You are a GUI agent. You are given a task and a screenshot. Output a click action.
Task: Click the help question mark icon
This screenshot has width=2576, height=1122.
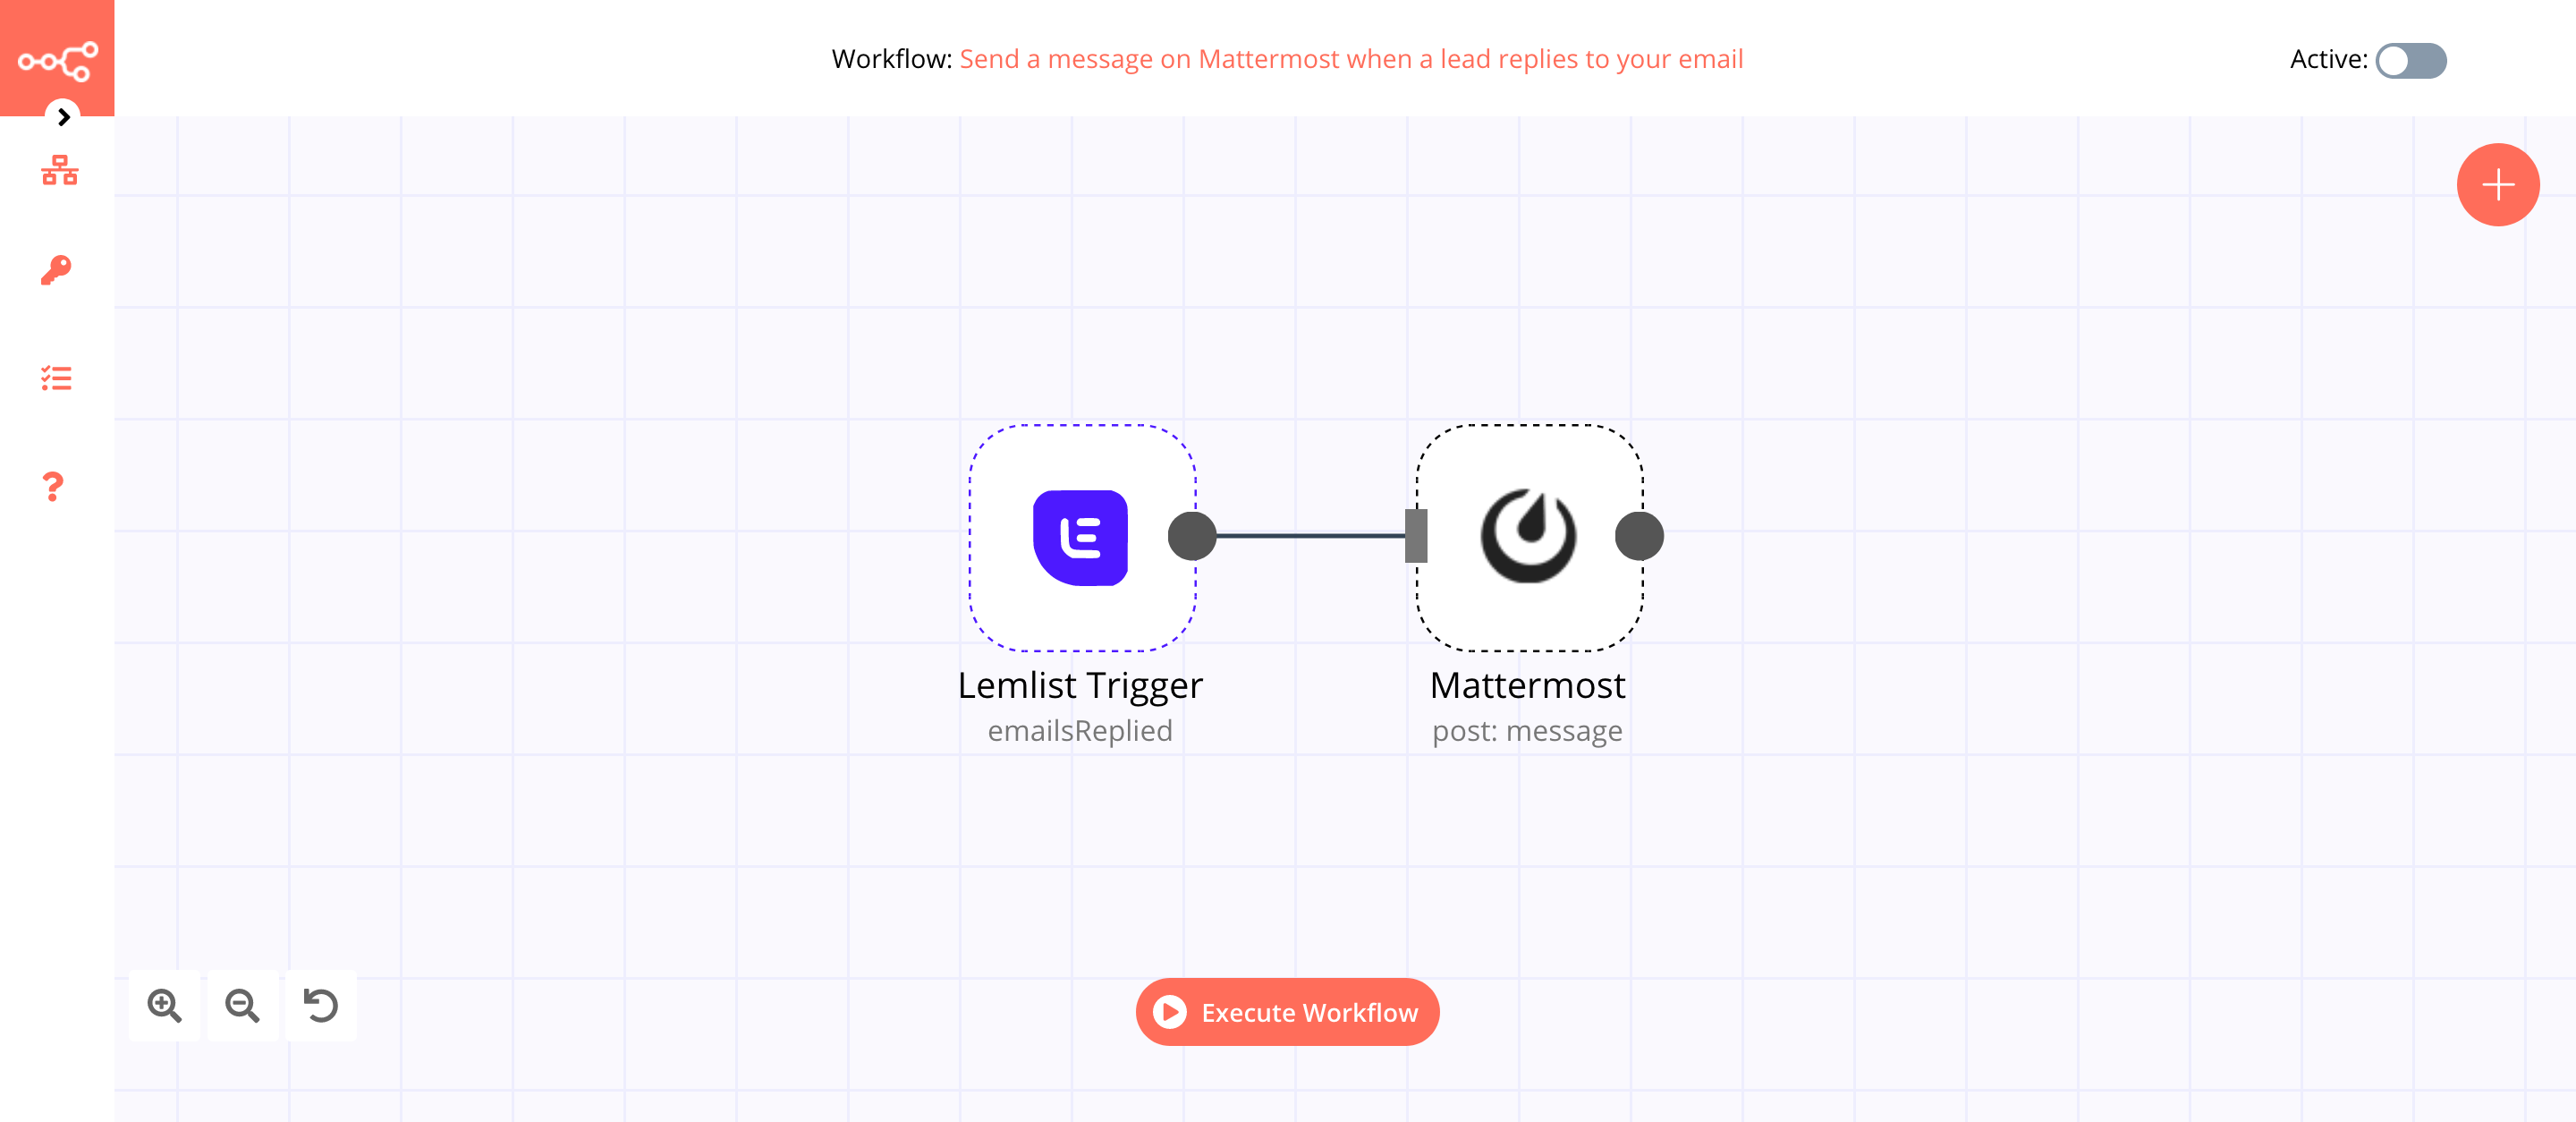coord(55,486)
